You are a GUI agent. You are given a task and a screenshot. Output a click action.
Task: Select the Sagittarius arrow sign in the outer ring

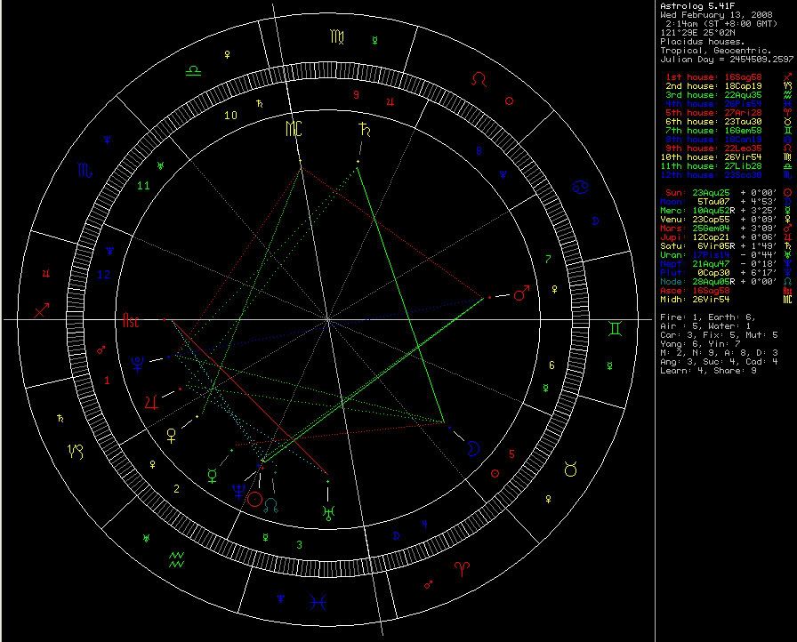[42, 311]
